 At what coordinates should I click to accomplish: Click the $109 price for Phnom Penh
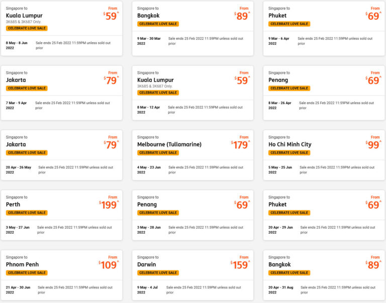click(109, 265)
